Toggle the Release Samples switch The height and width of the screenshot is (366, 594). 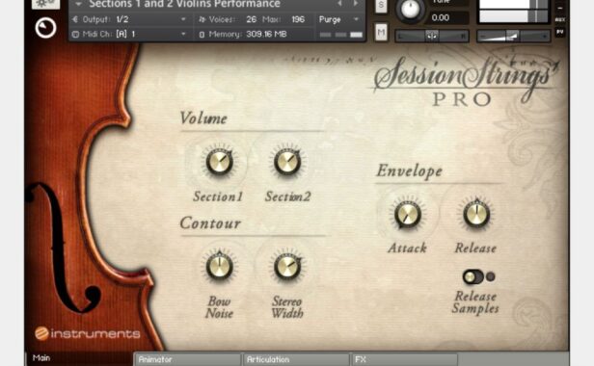pos(473,276)
